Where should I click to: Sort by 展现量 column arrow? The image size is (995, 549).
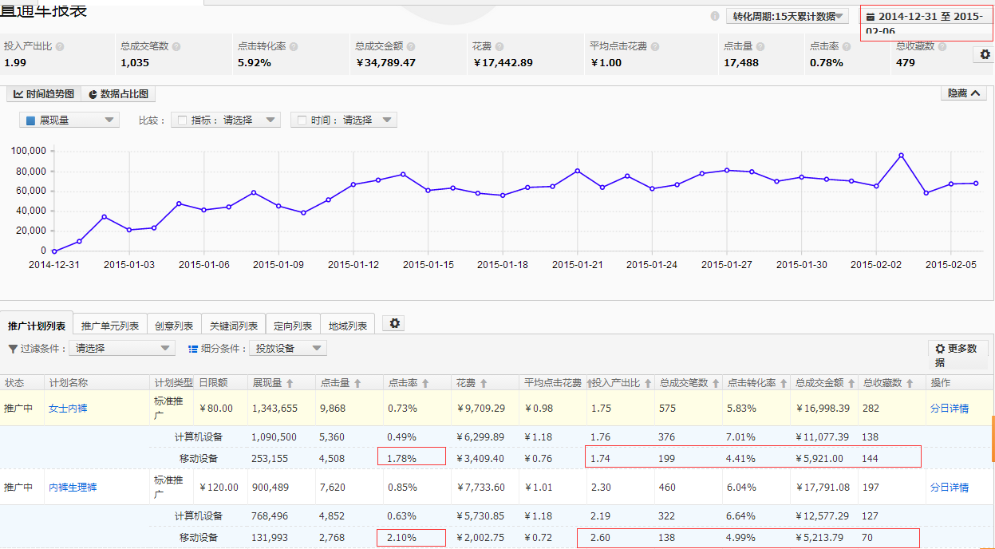click(x=290, y=384)
